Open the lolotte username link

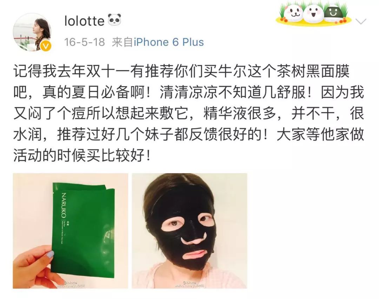click(84, 21)
